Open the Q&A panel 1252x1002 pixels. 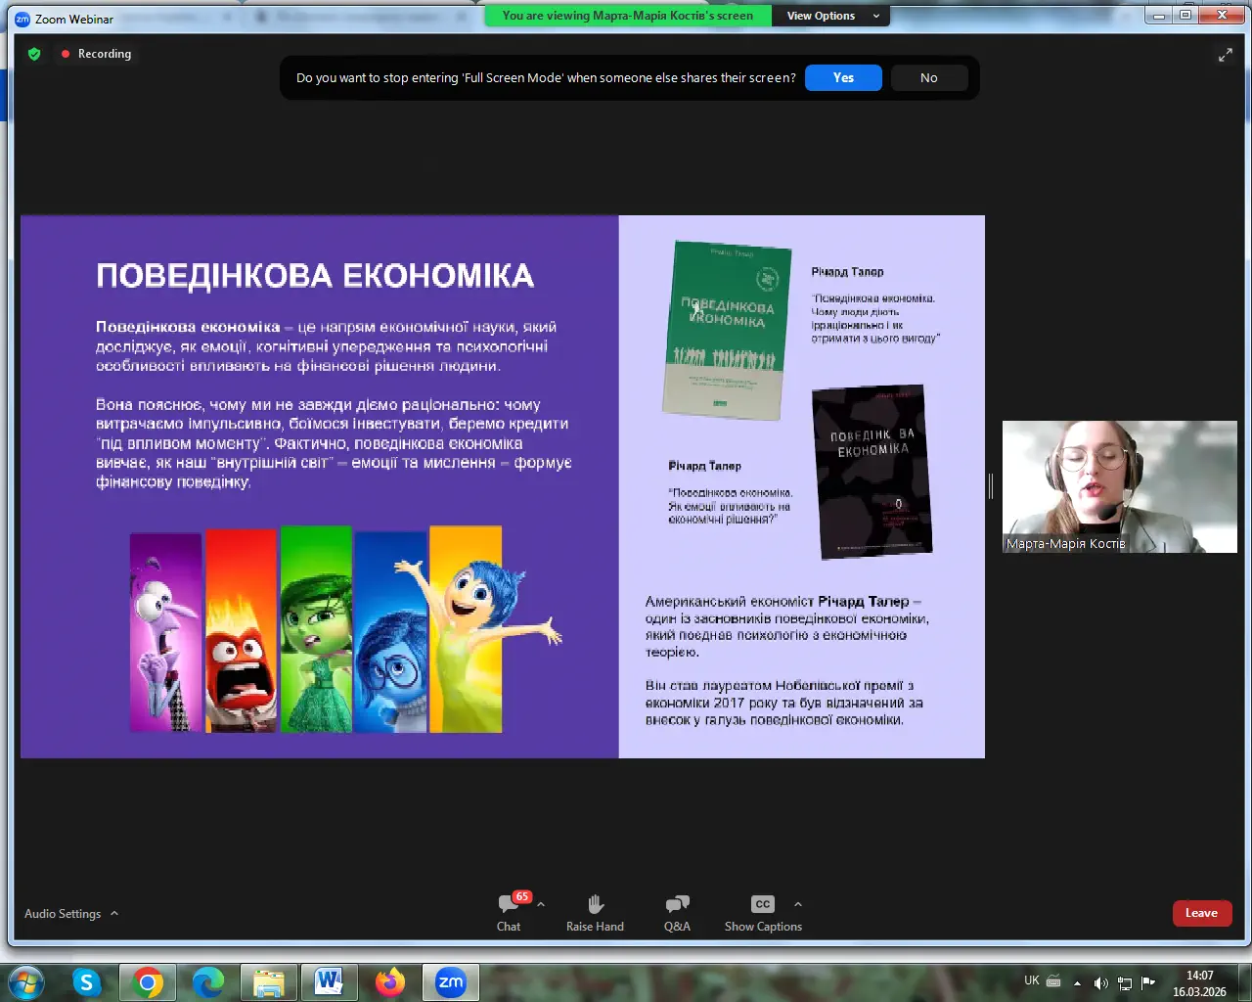point(677,912)
